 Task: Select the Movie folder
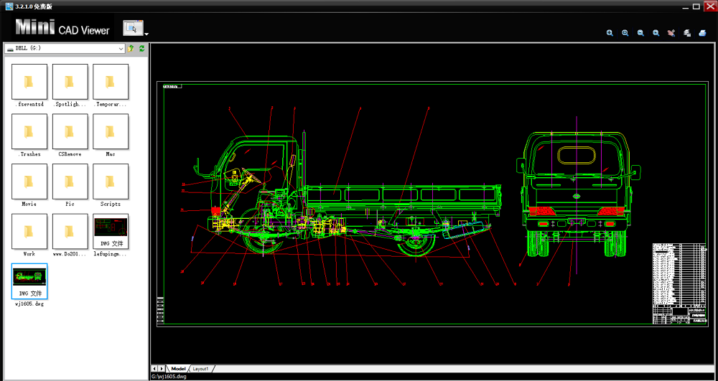coord(30,182)
